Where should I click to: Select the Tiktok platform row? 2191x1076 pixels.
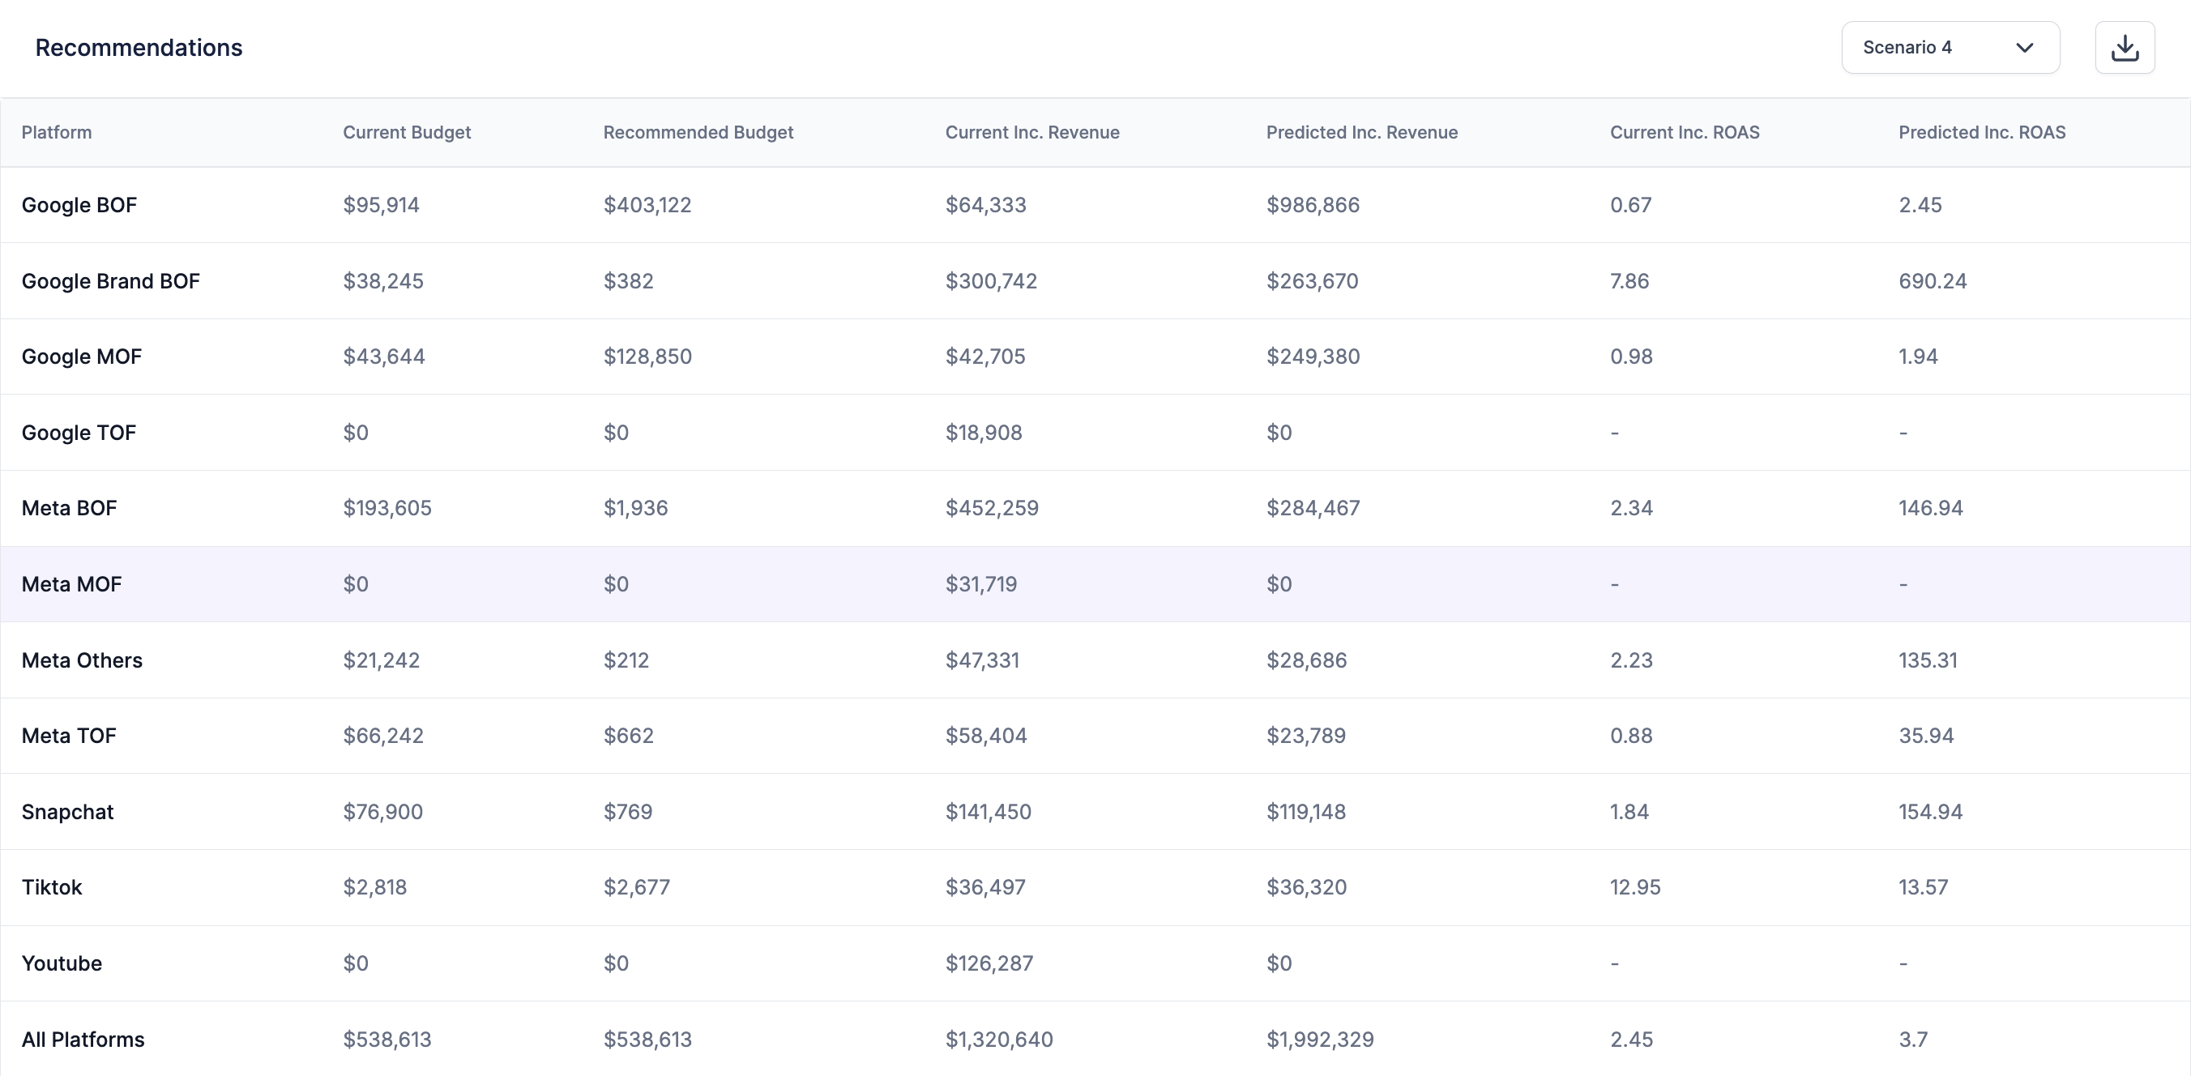52,887
